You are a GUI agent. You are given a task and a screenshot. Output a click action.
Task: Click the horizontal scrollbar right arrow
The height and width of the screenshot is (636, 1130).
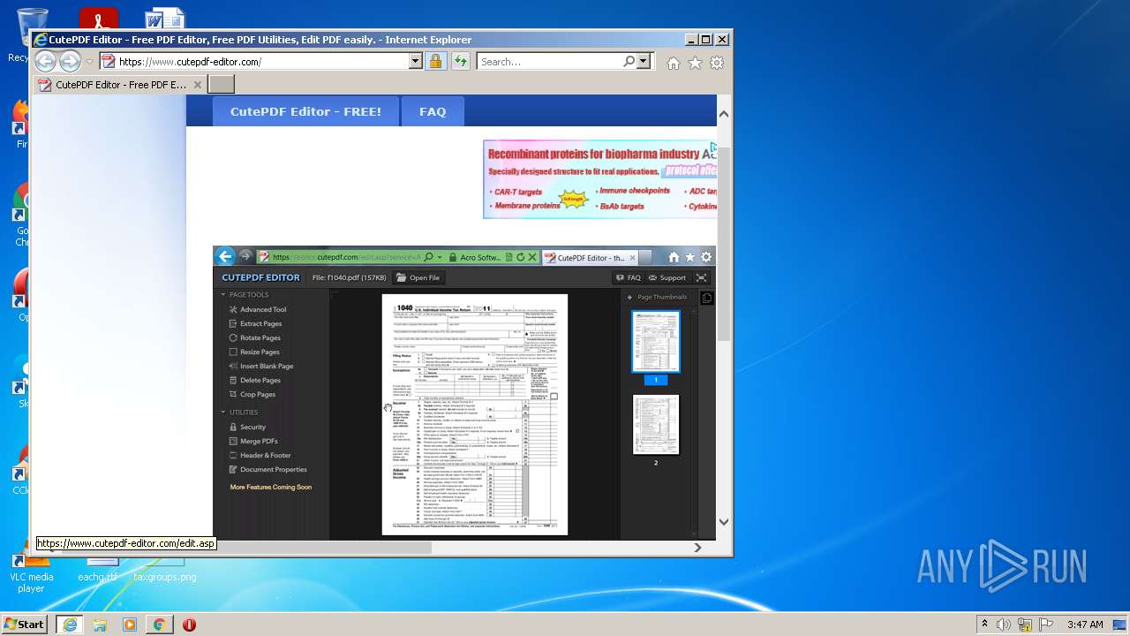pyautogui.click(x=697, y=548)
